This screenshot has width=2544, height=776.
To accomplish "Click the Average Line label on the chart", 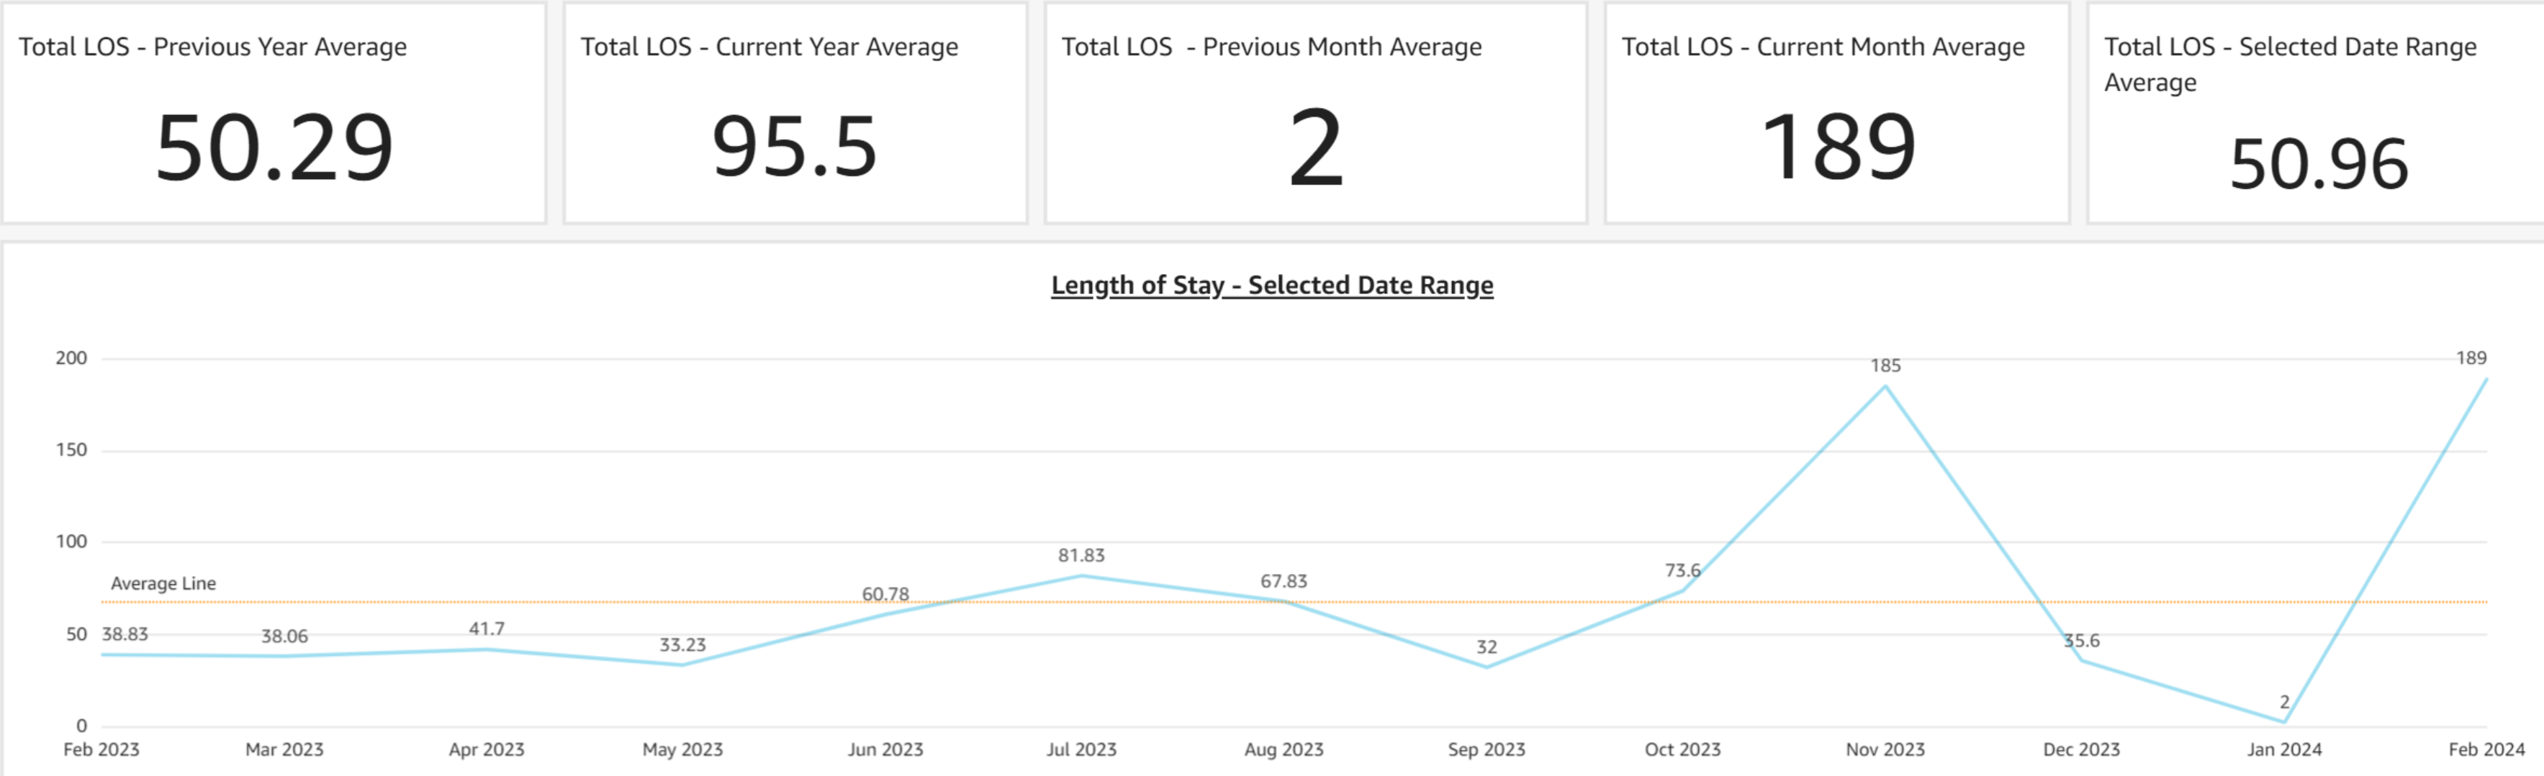I will 163,583.
